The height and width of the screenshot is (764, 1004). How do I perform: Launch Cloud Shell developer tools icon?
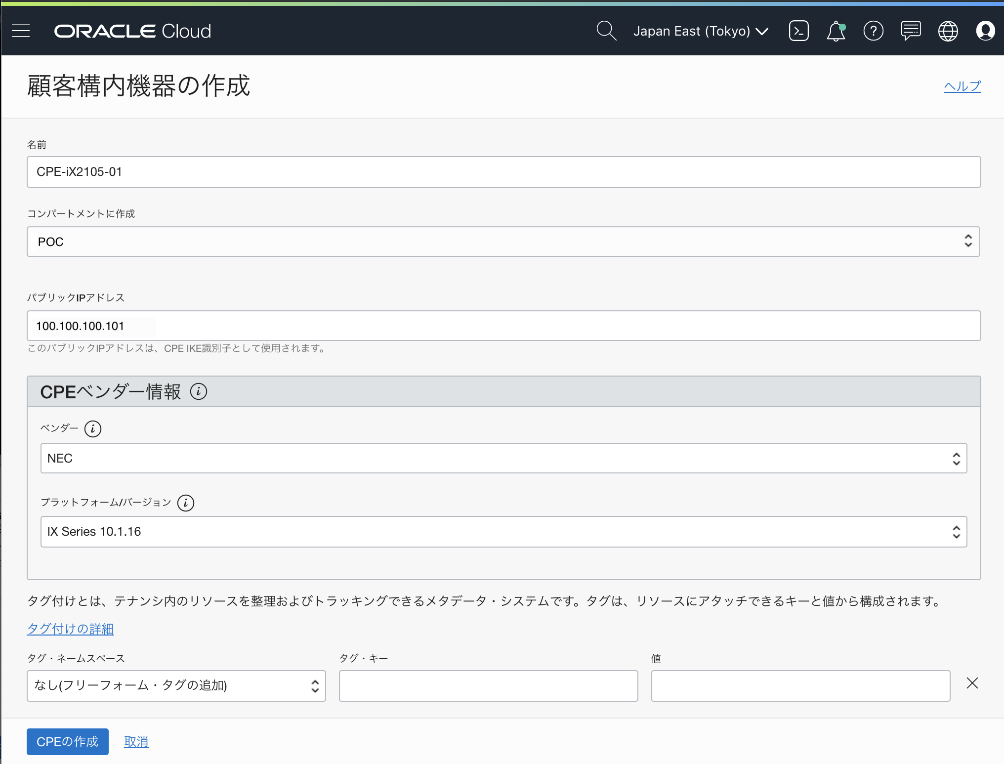pos(798,31)
